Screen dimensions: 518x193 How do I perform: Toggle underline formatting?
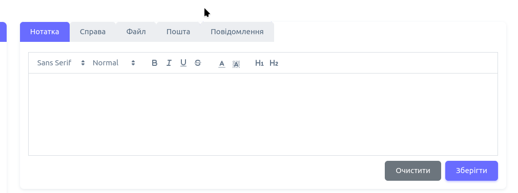pos(183,63)
